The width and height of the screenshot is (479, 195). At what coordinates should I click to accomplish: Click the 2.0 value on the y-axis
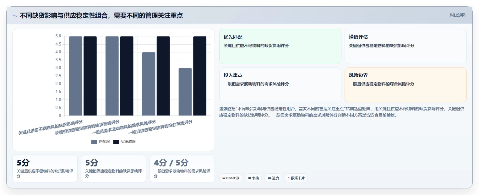tap(58, 84)
